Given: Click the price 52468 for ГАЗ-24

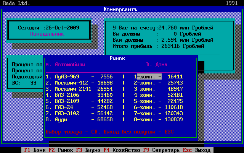Looking at the screenshot, I should tap(105, 107).
